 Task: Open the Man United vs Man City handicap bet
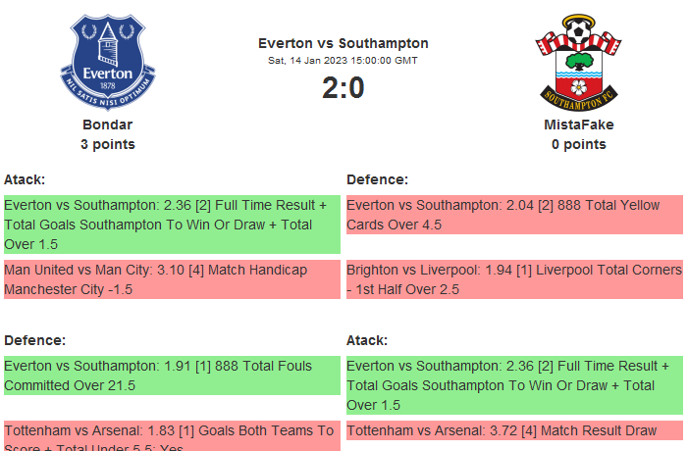pos(172,279)
